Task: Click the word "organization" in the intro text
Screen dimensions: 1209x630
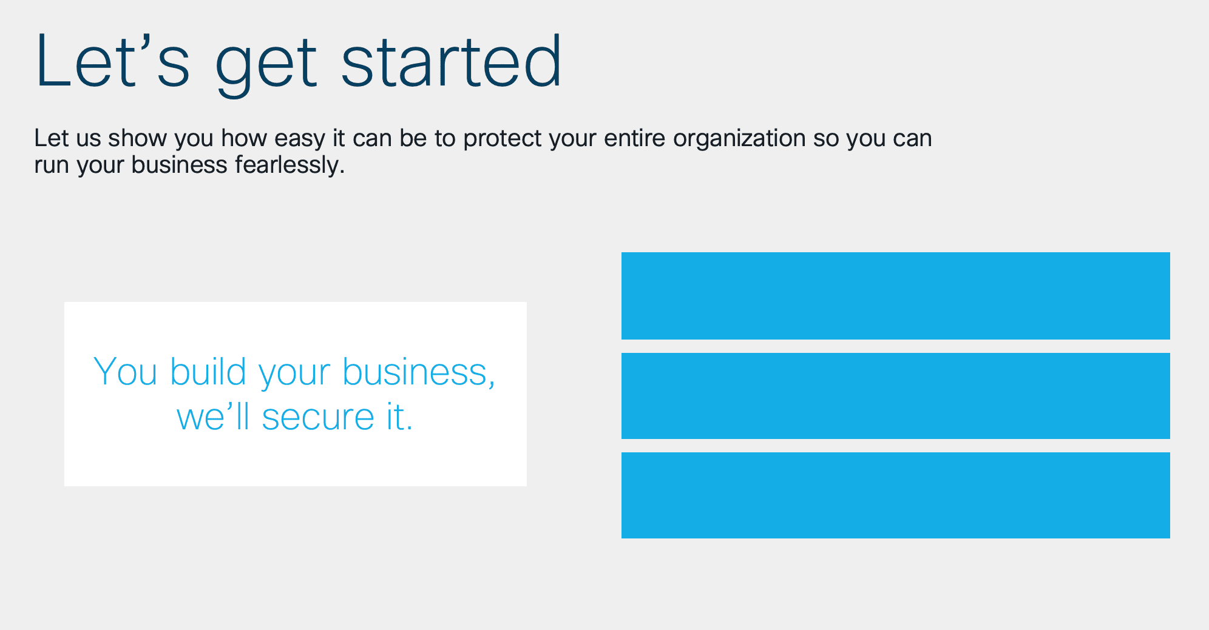Action: point(739,139)
